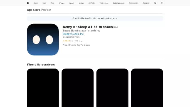
Task: Click the 12+ age rating badge
Action: pos(116,27)
